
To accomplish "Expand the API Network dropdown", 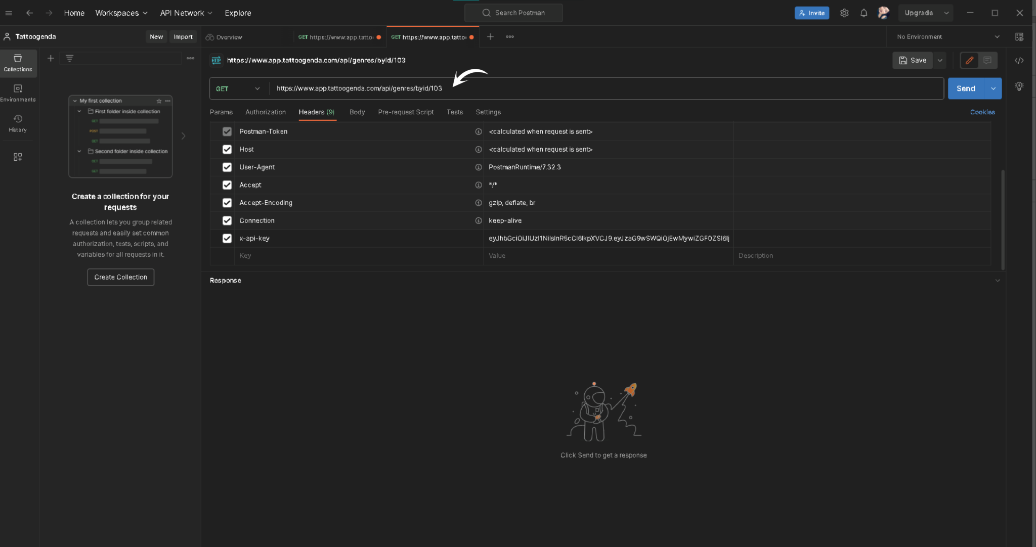I will click(186, 13).
